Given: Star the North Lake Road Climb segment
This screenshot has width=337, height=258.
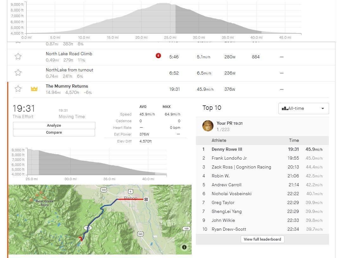Looking at the screenshot, I should pyautogui.click(x=18, y=56).
